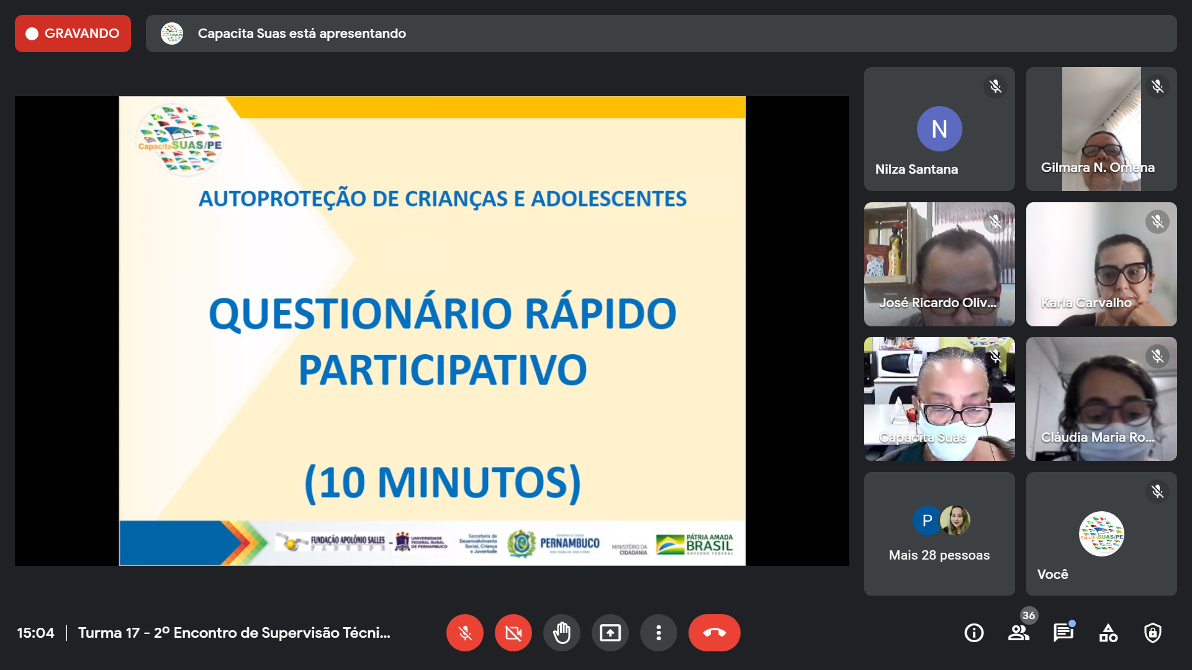The width and height of the screenshot is (1192, 670).
Task: Open the three-dot more options menu
Action: point(659,633)
